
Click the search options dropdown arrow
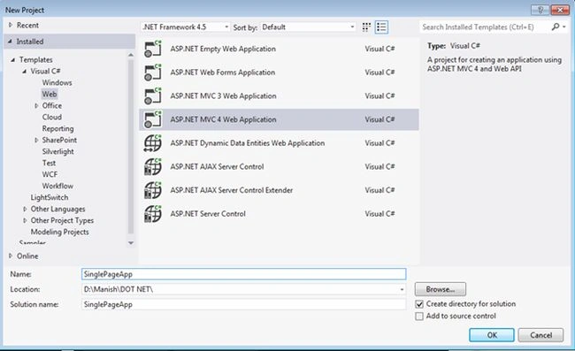pyautogui.click(x=564, y=27)
